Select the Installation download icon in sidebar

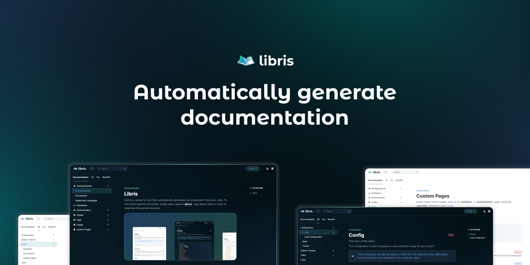pos(75,205)
